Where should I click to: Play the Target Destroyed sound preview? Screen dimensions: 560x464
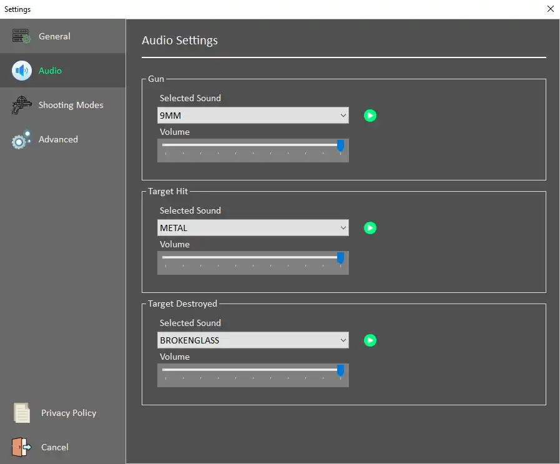(370, 340)
